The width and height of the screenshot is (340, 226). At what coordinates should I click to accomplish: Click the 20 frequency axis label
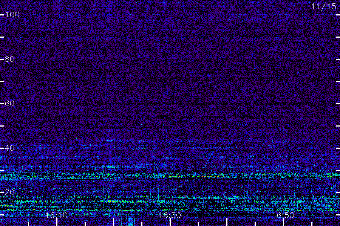click(9, 192)
